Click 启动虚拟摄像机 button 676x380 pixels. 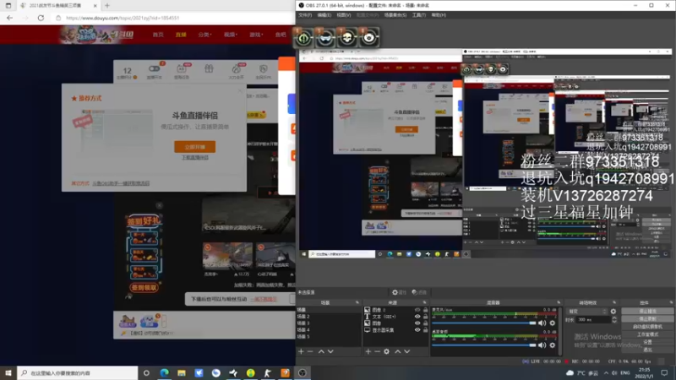(x=647, y=327)
